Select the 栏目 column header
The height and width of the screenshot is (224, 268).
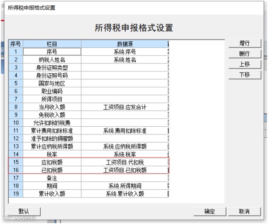(52, 44)
